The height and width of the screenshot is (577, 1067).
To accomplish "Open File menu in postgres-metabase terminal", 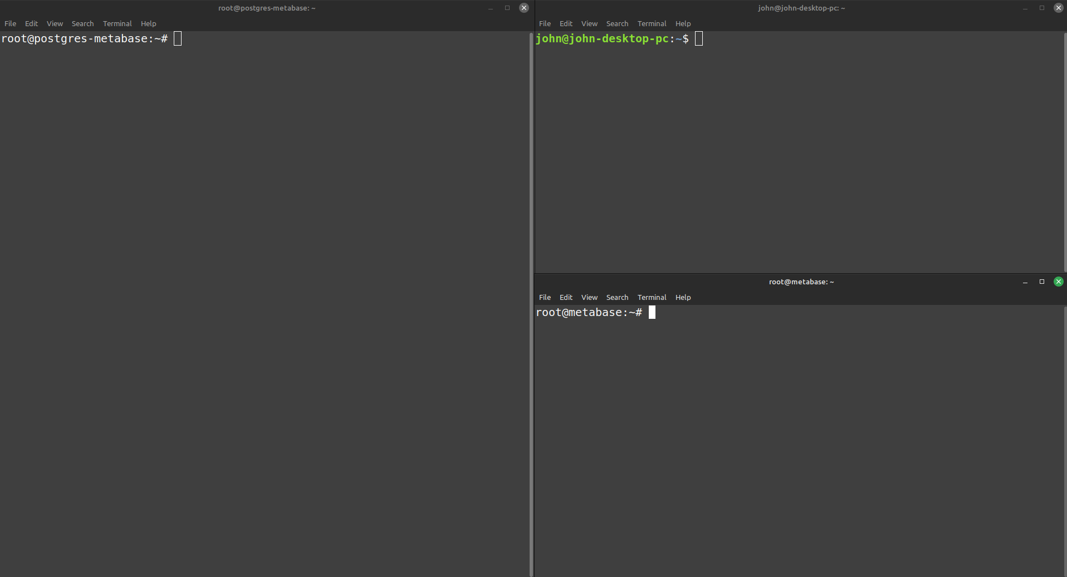I will click(10, 23).
